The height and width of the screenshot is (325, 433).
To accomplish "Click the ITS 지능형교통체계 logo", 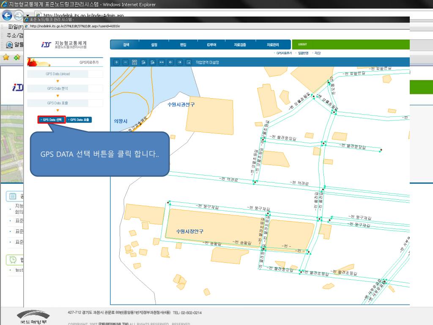I will tap(64, 44).
